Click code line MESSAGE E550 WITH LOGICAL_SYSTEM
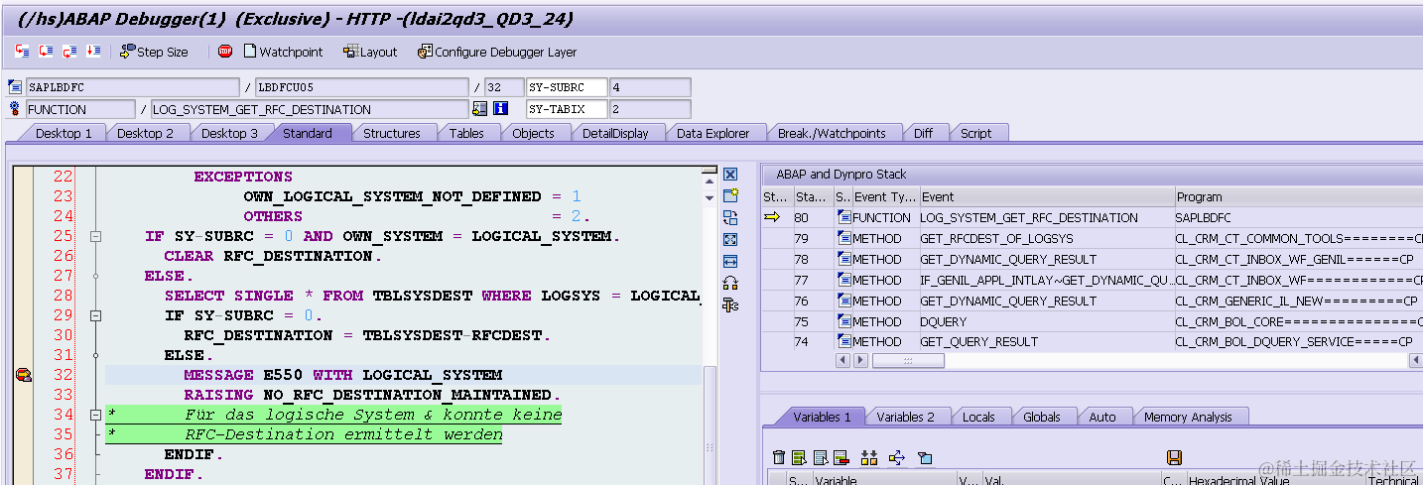The image size is (1423, 485). point(343,375)
